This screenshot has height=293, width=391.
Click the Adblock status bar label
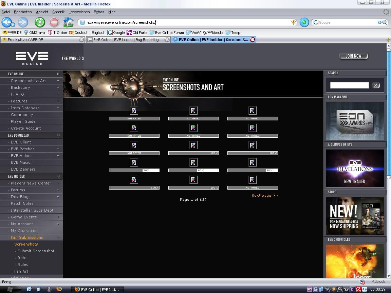[378, 282]
